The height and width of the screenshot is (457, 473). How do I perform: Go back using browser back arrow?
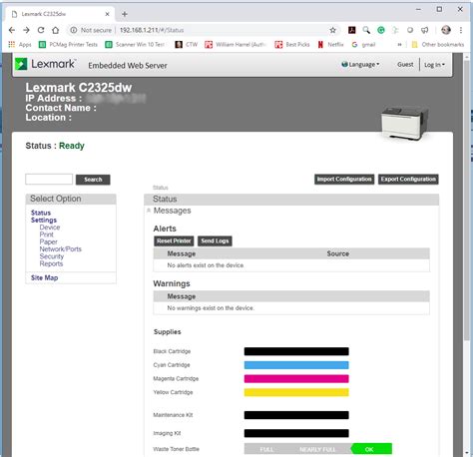click(x=12, y=30)
